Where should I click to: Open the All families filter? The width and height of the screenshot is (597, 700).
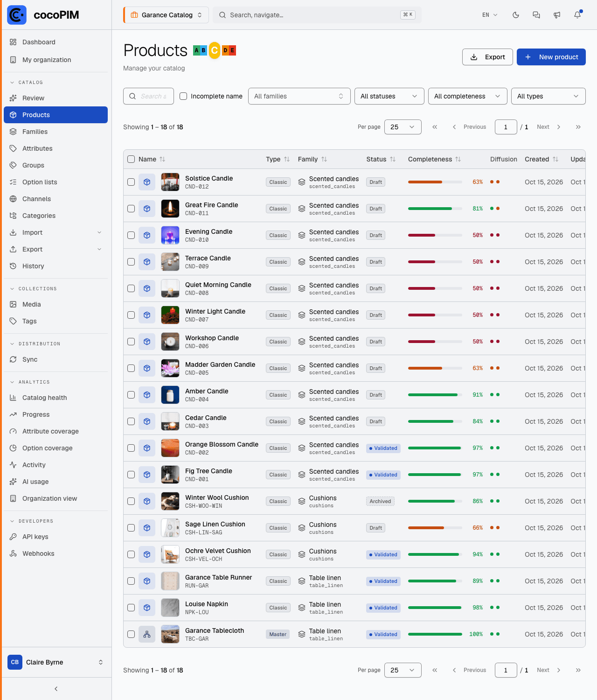click(299, 96)
